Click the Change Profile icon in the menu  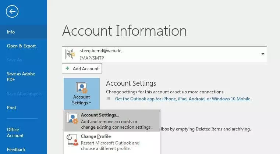pyautogui.click(x=72, y=140)
